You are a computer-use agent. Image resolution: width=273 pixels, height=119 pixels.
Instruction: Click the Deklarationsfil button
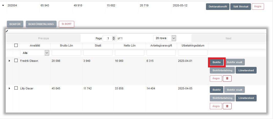(217, 7)
